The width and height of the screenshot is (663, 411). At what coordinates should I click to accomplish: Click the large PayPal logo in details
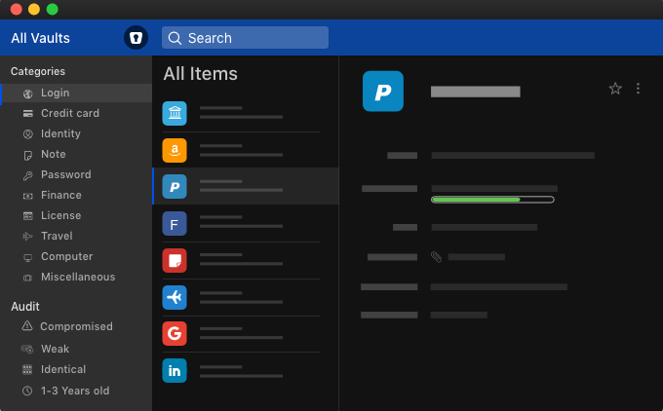click(x=383, y=92)
